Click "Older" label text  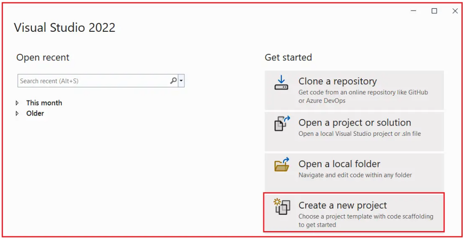(x=35, y=113)
